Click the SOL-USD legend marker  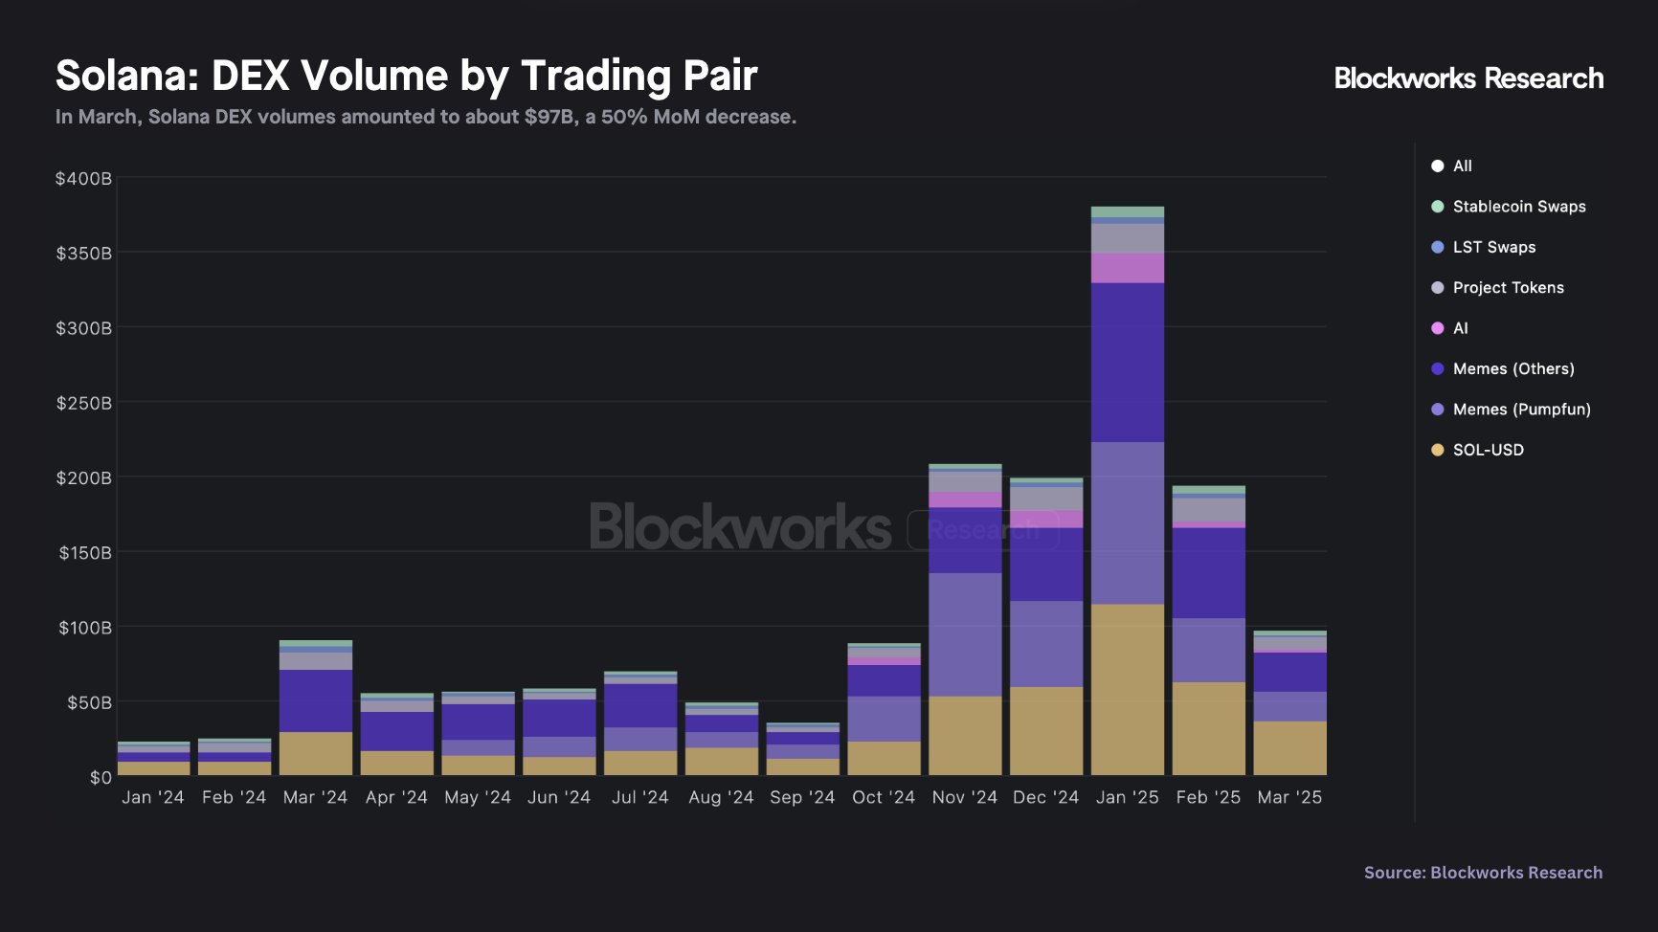point(1437,450)
